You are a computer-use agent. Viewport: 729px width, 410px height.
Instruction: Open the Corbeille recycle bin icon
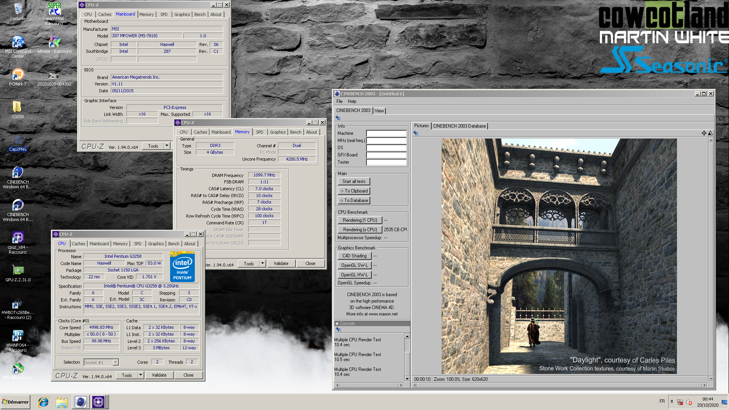click(18, 11)
